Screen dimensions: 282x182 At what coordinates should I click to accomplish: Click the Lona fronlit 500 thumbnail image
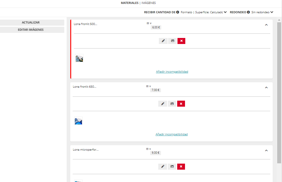pos(79,58)
